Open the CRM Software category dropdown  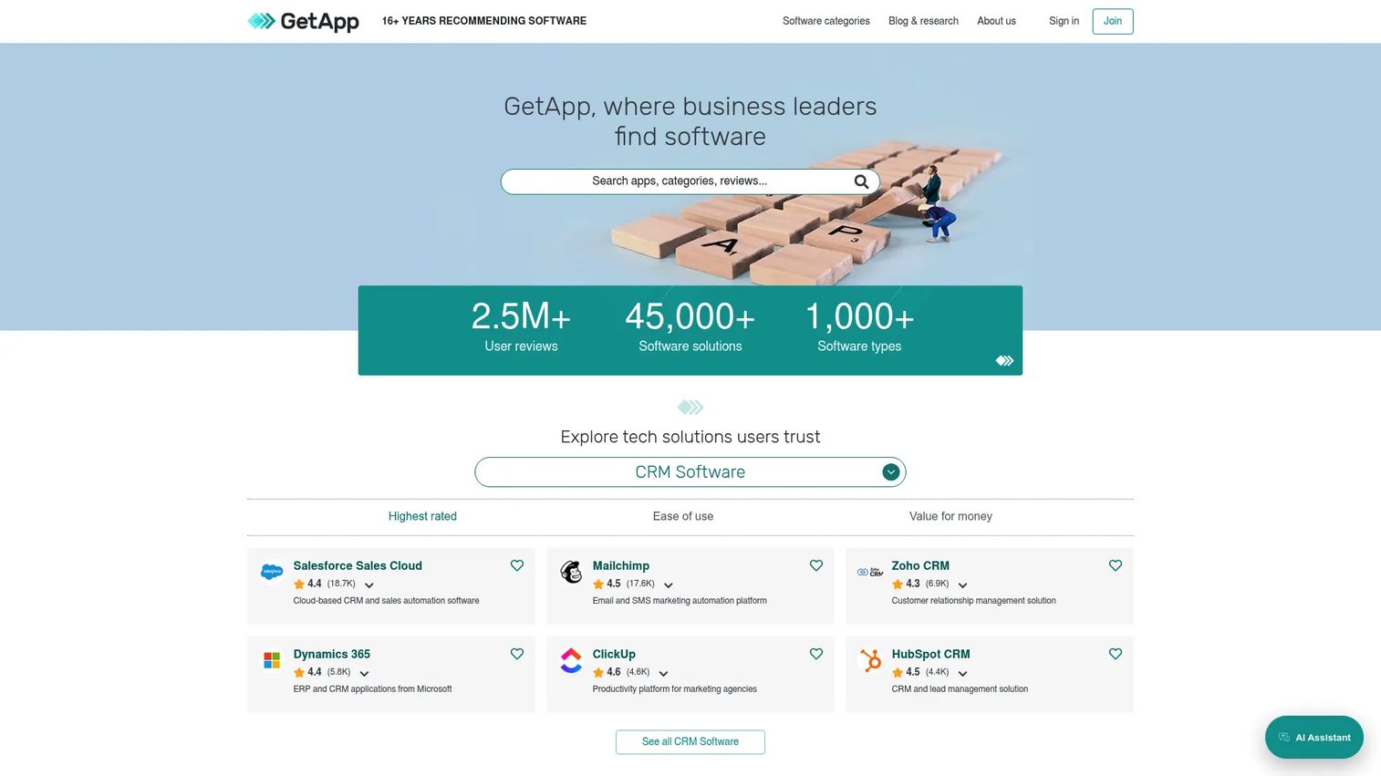coord(690,472)
